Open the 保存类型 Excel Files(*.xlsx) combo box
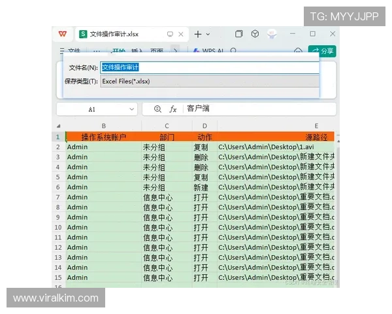 pos(210,81)
